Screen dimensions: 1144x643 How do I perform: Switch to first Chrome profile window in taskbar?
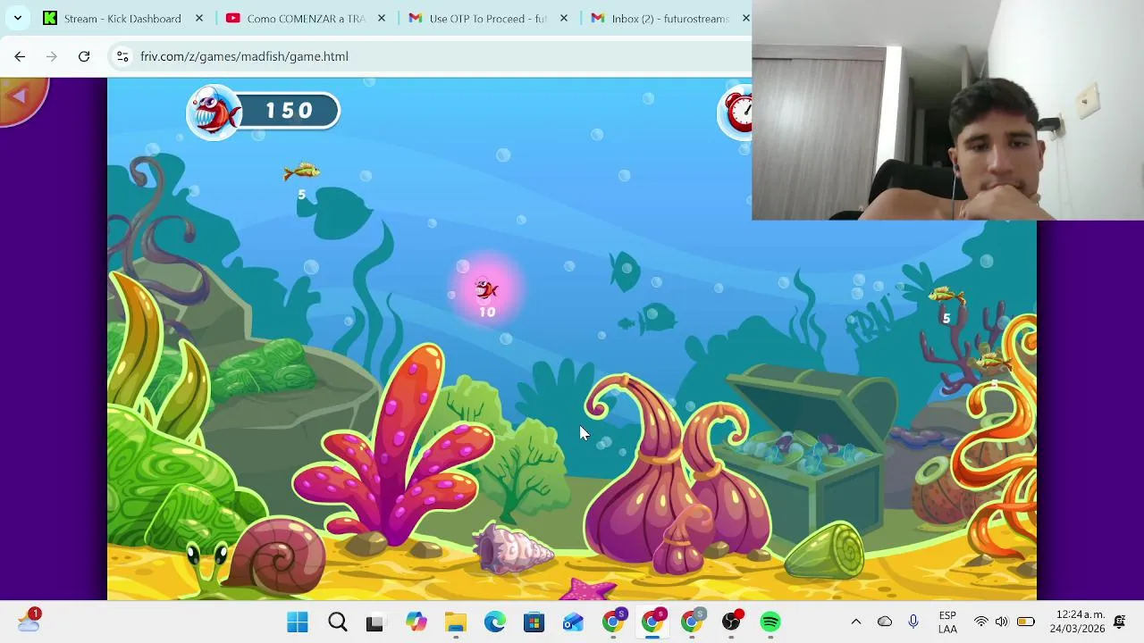point(614,622)
